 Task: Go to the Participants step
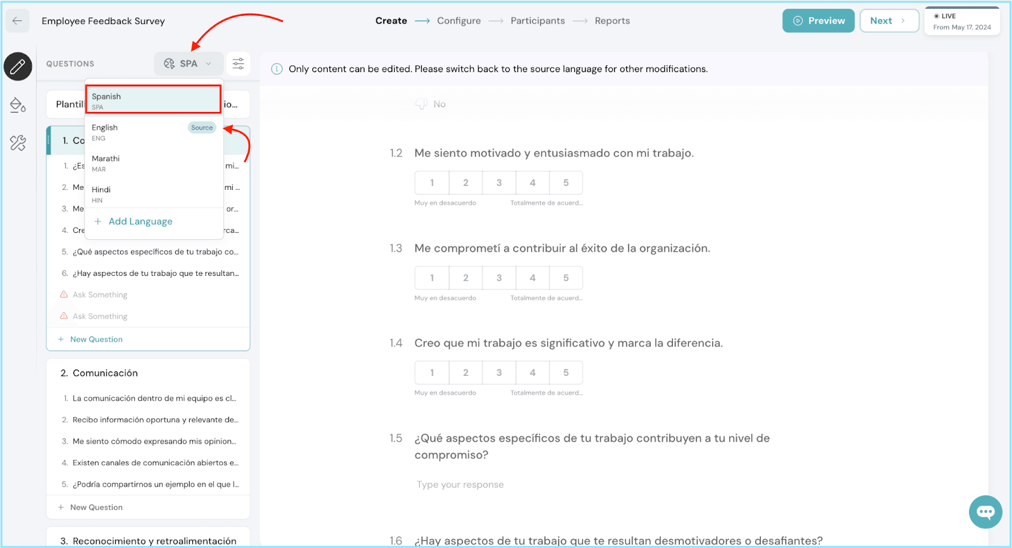tap(538, 21)
